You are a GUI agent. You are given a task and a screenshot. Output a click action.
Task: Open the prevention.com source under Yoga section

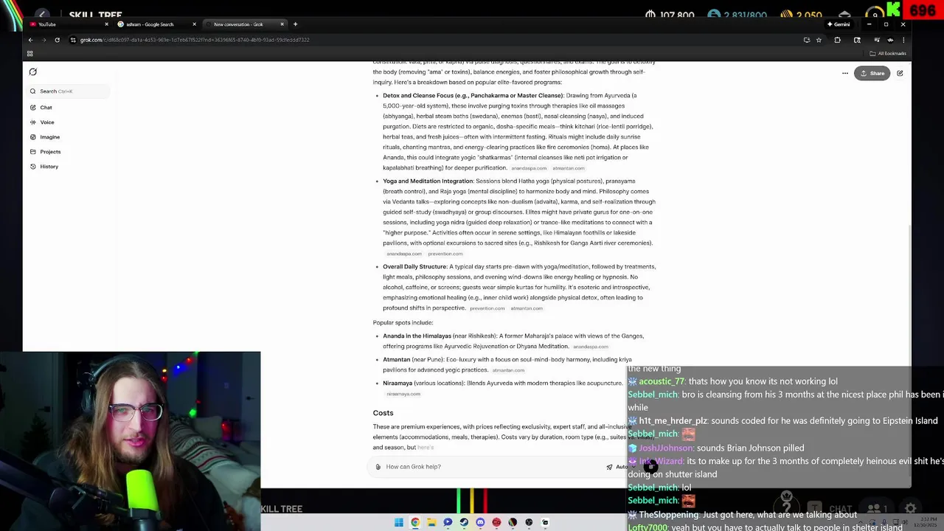click(445, 254)
